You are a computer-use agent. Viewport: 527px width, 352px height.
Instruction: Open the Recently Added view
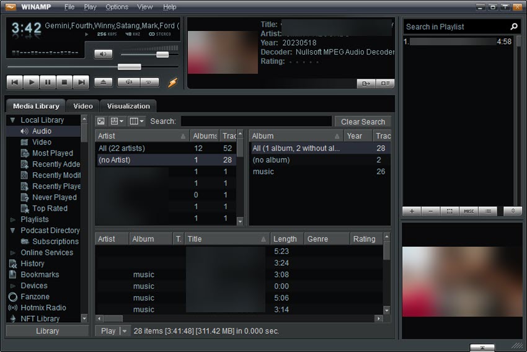(56, 164)
